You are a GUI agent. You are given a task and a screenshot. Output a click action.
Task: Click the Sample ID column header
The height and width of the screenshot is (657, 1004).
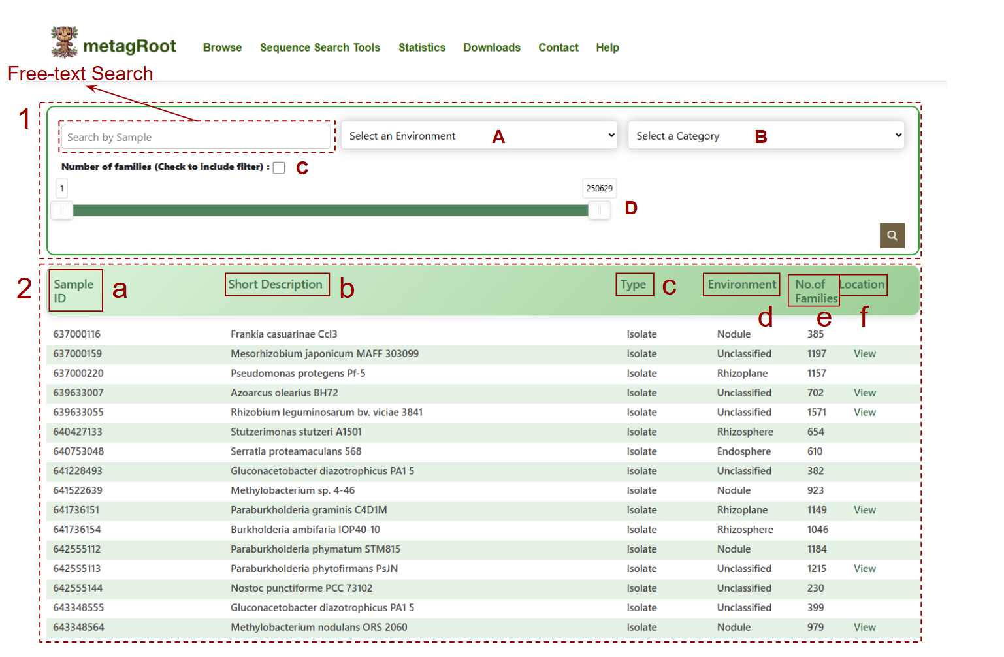tap(73, 291)
